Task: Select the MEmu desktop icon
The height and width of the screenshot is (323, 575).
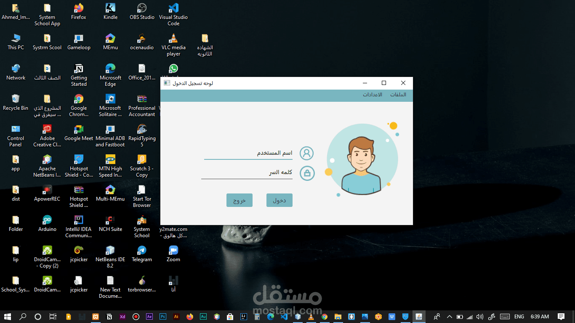Action: point(110,42)
